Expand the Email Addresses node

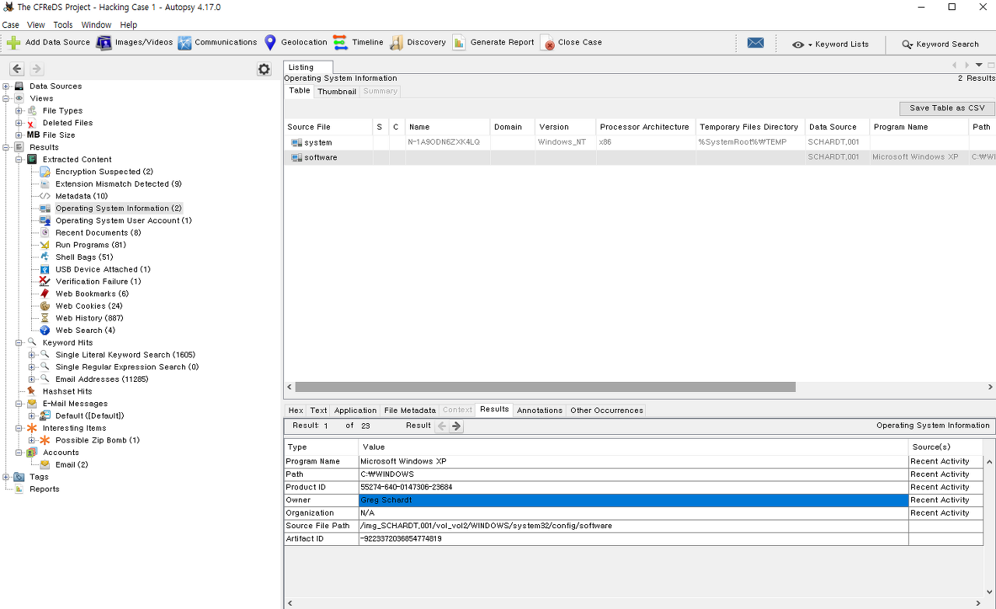tap(32, 379)
